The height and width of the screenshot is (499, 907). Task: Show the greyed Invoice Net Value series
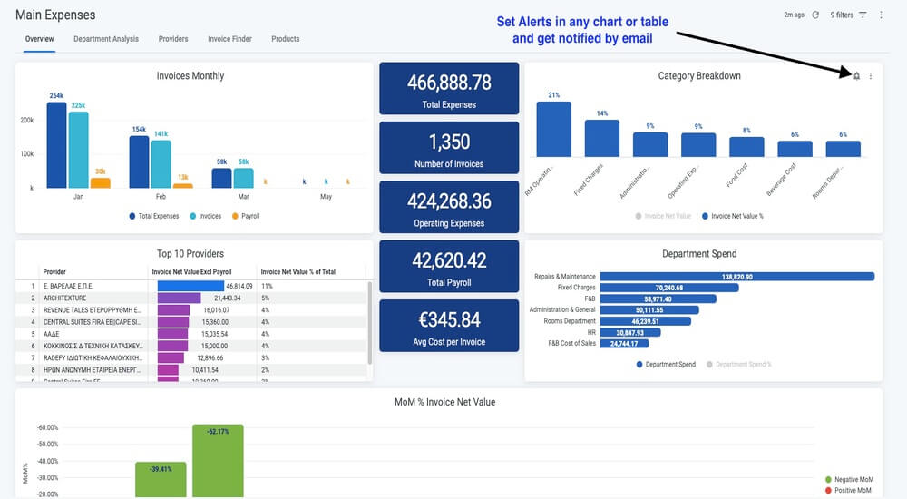click(x=666, y=216)
